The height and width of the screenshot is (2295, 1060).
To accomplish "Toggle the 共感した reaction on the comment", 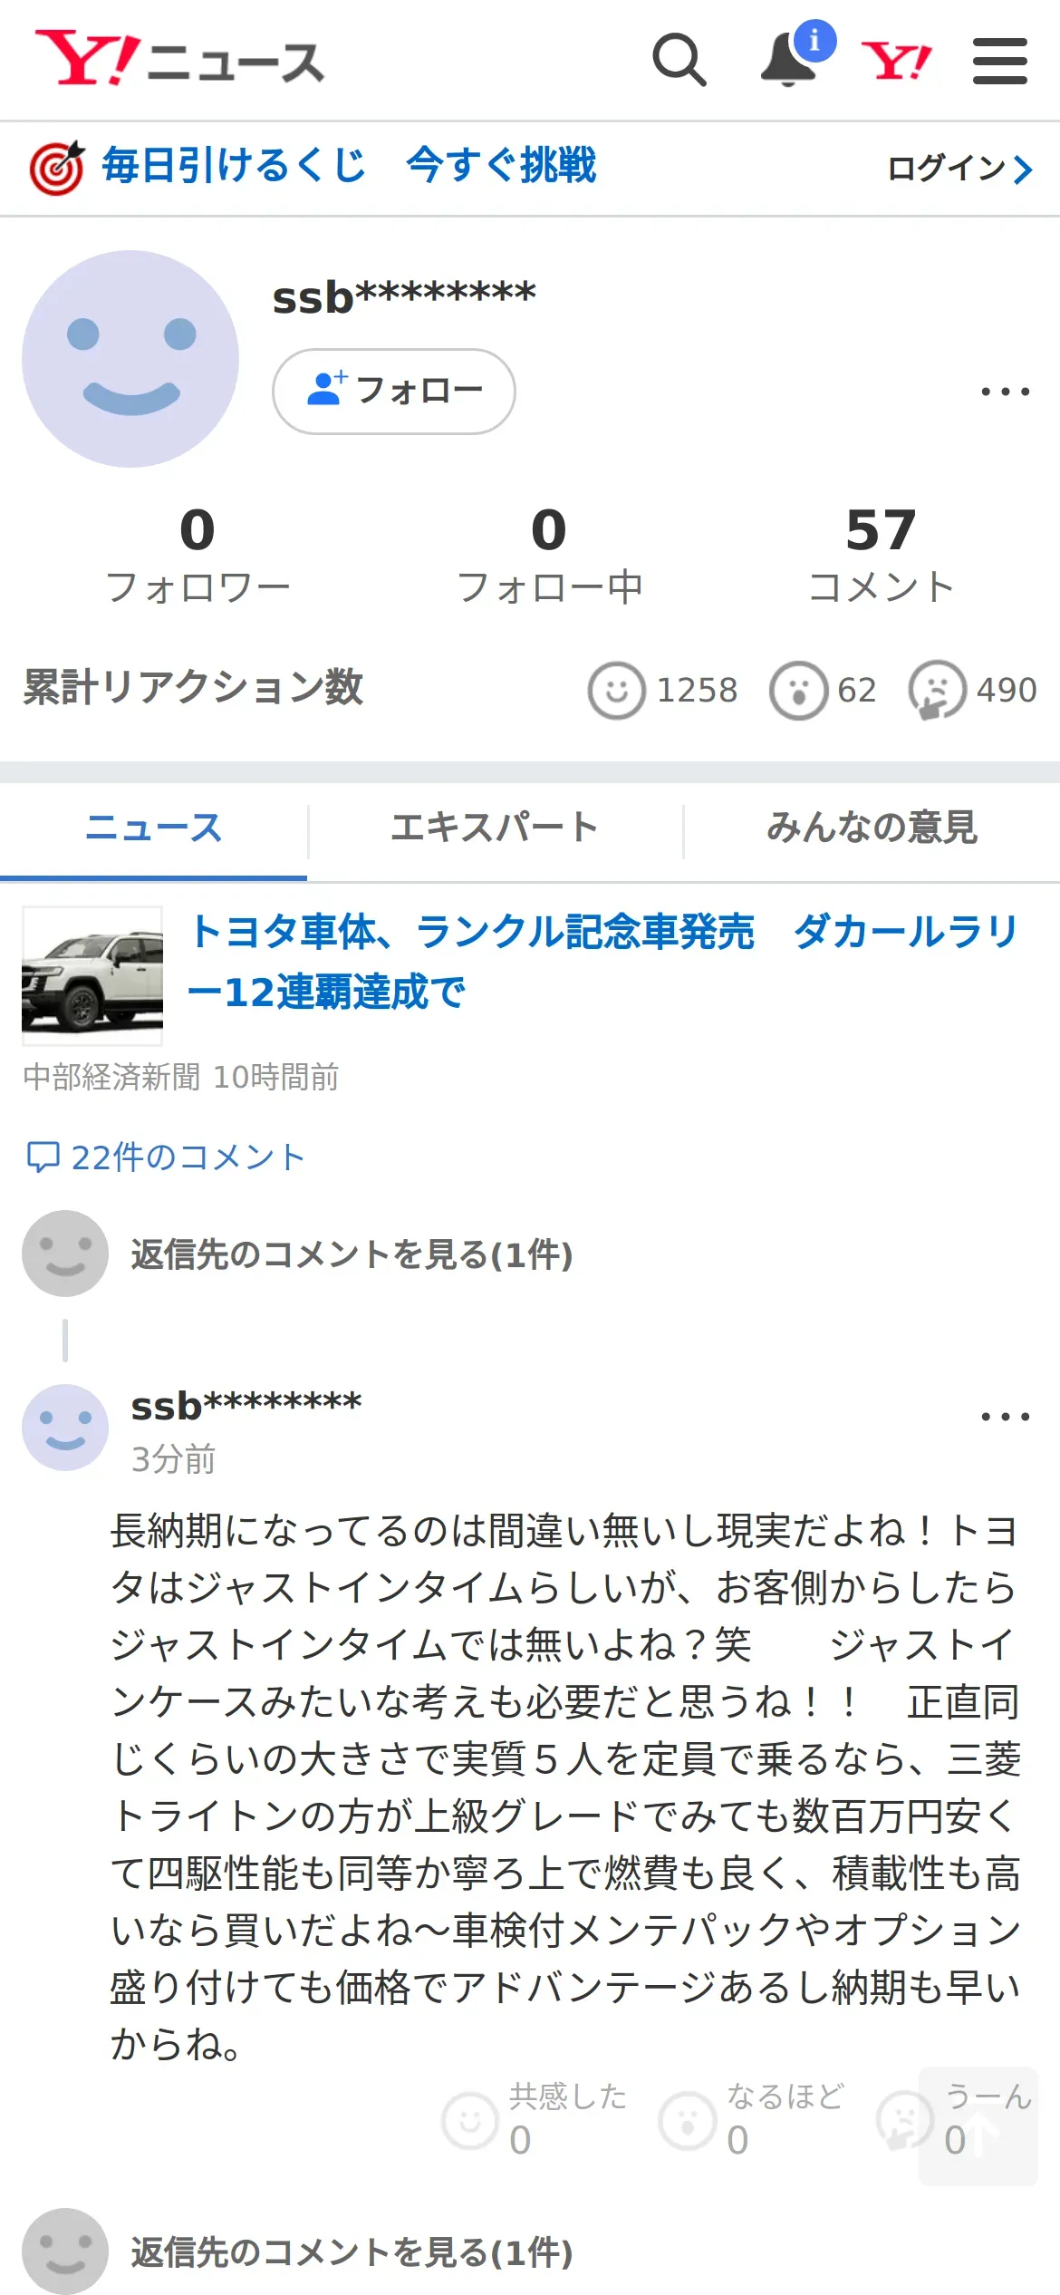I will pos(535,2121).
